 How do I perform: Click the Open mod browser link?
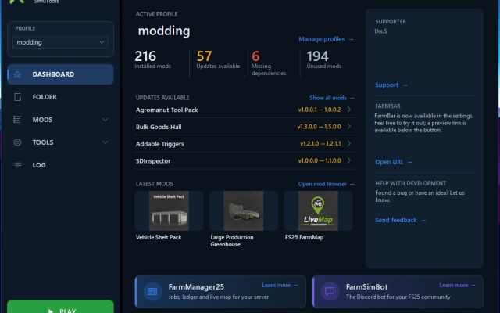(326, 184)
